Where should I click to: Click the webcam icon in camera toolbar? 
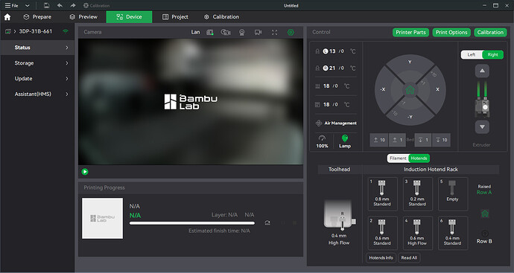tap(242, 33)
